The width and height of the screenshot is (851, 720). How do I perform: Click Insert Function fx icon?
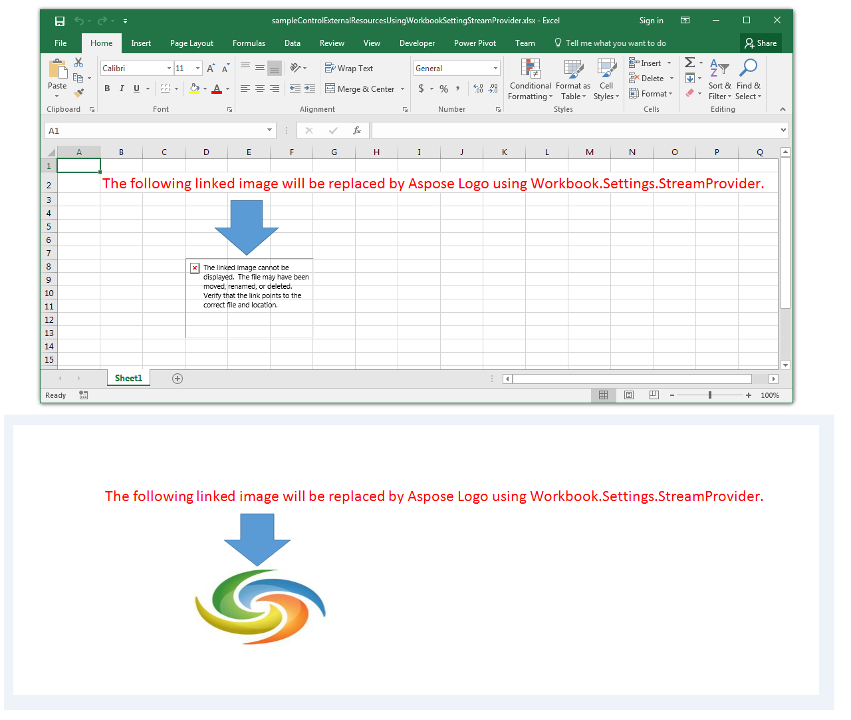[357, 130]
